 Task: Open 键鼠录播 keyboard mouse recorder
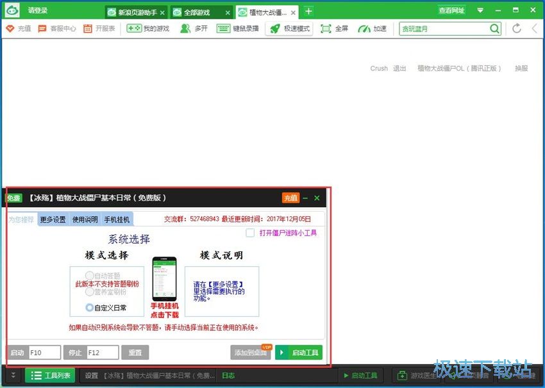point(238,28)
